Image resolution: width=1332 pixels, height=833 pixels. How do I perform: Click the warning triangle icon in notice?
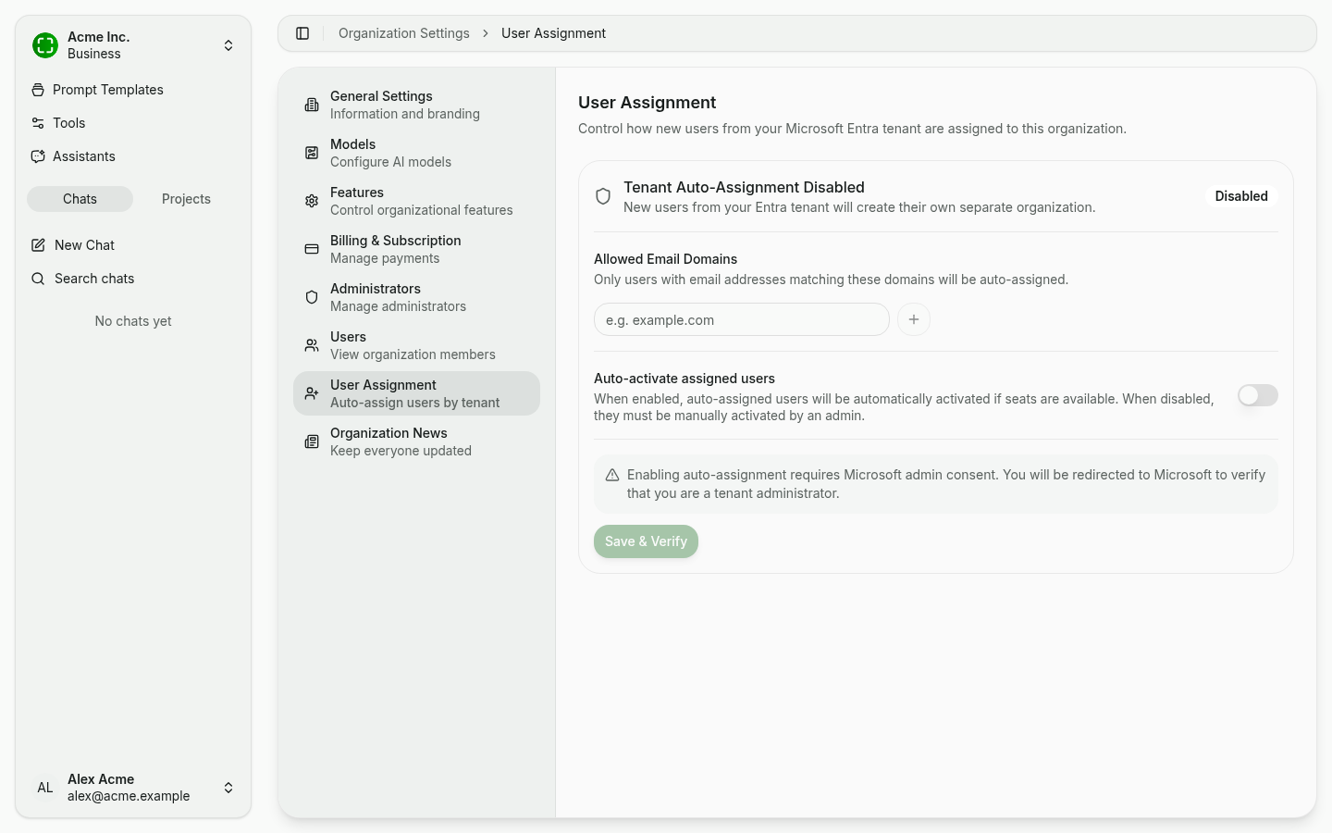[x=612, y=475]
